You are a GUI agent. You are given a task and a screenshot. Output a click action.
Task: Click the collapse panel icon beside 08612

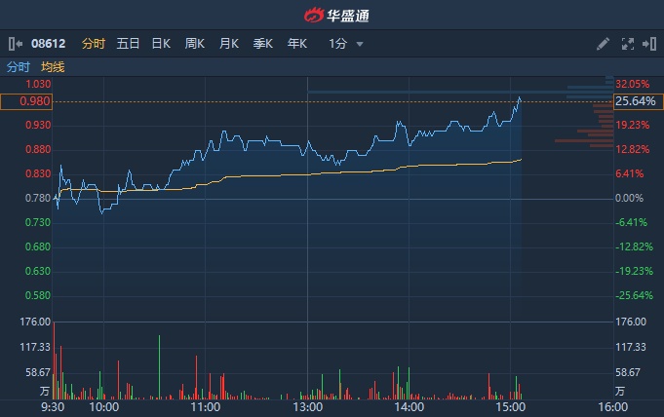click(x=16, y=43)
